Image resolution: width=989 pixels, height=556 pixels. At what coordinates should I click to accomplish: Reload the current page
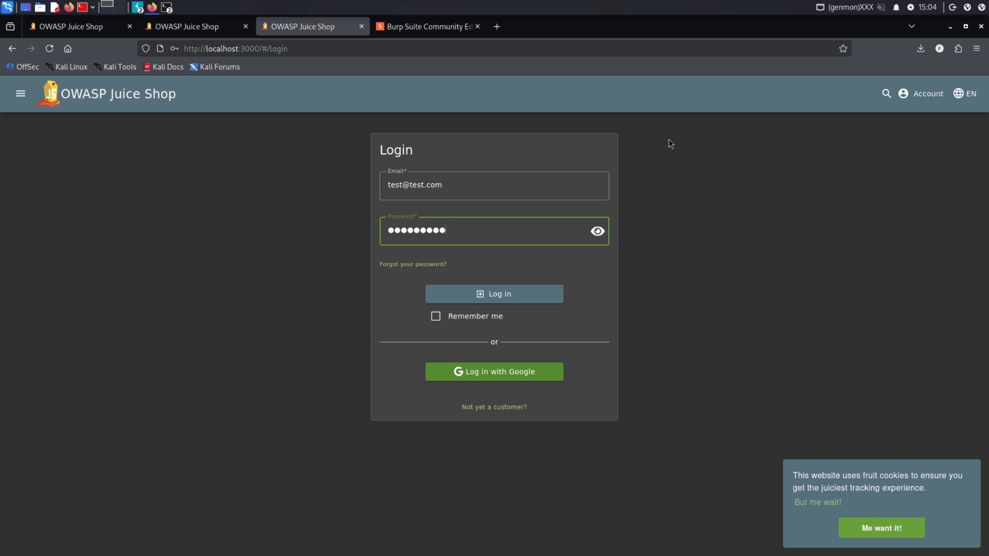49,48
